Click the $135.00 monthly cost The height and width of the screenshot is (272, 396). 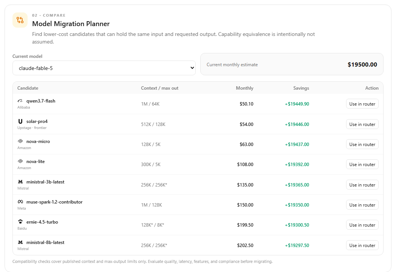(x=245, y=185)
